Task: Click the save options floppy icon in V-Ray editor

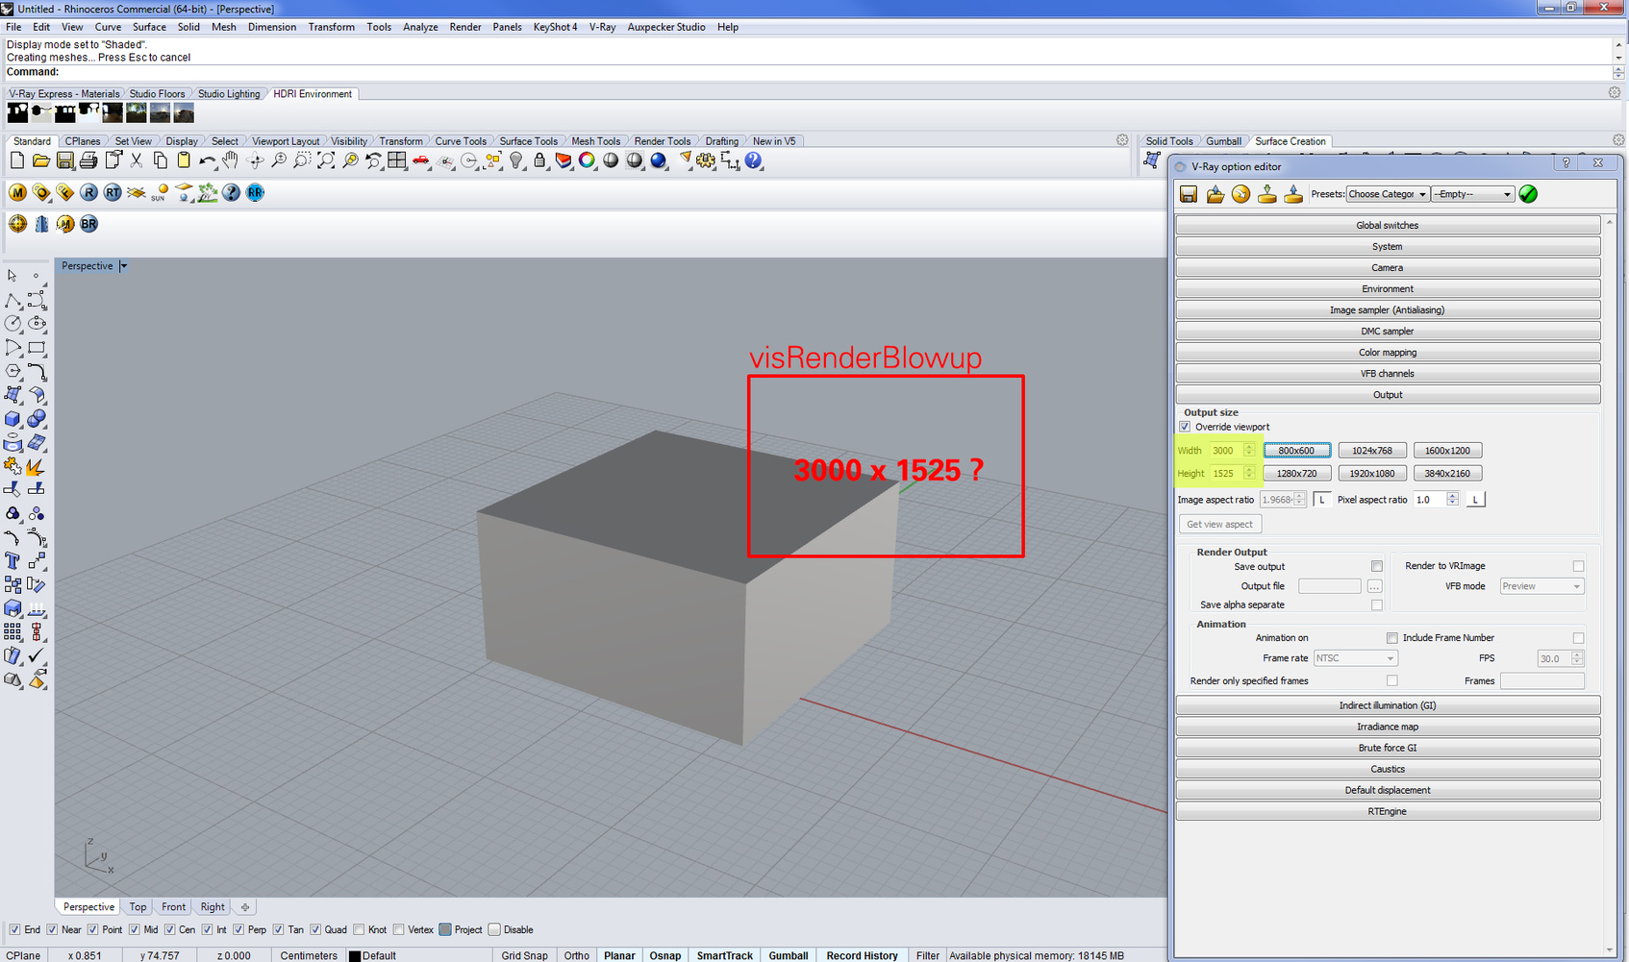Action: tap(1189, 194)
